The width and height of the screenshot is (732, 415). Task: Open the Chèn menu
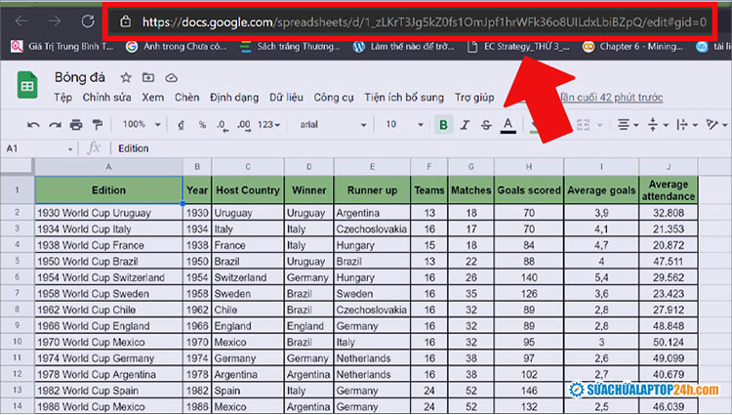click(x=186, y=98)
